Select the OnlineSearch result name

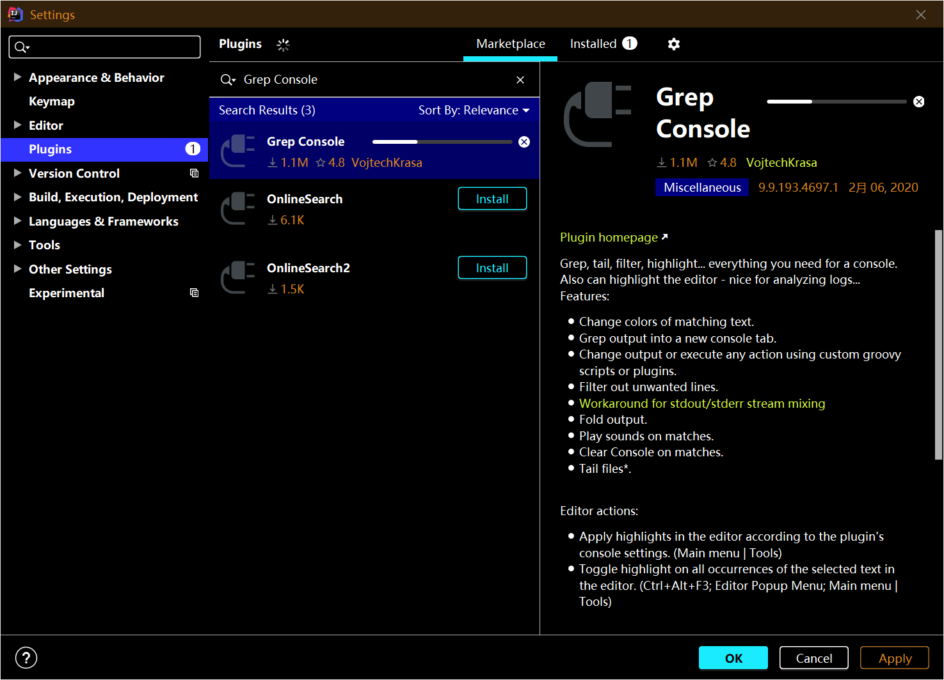coord(305,199)
